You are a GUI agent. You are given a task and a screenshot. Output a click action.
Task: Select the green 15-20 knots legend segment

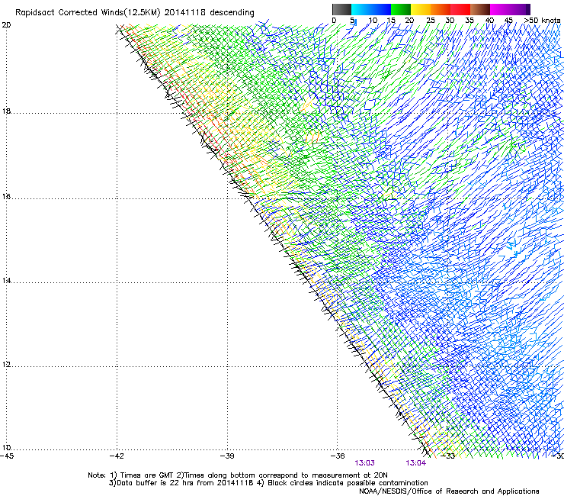pos(401,9)
